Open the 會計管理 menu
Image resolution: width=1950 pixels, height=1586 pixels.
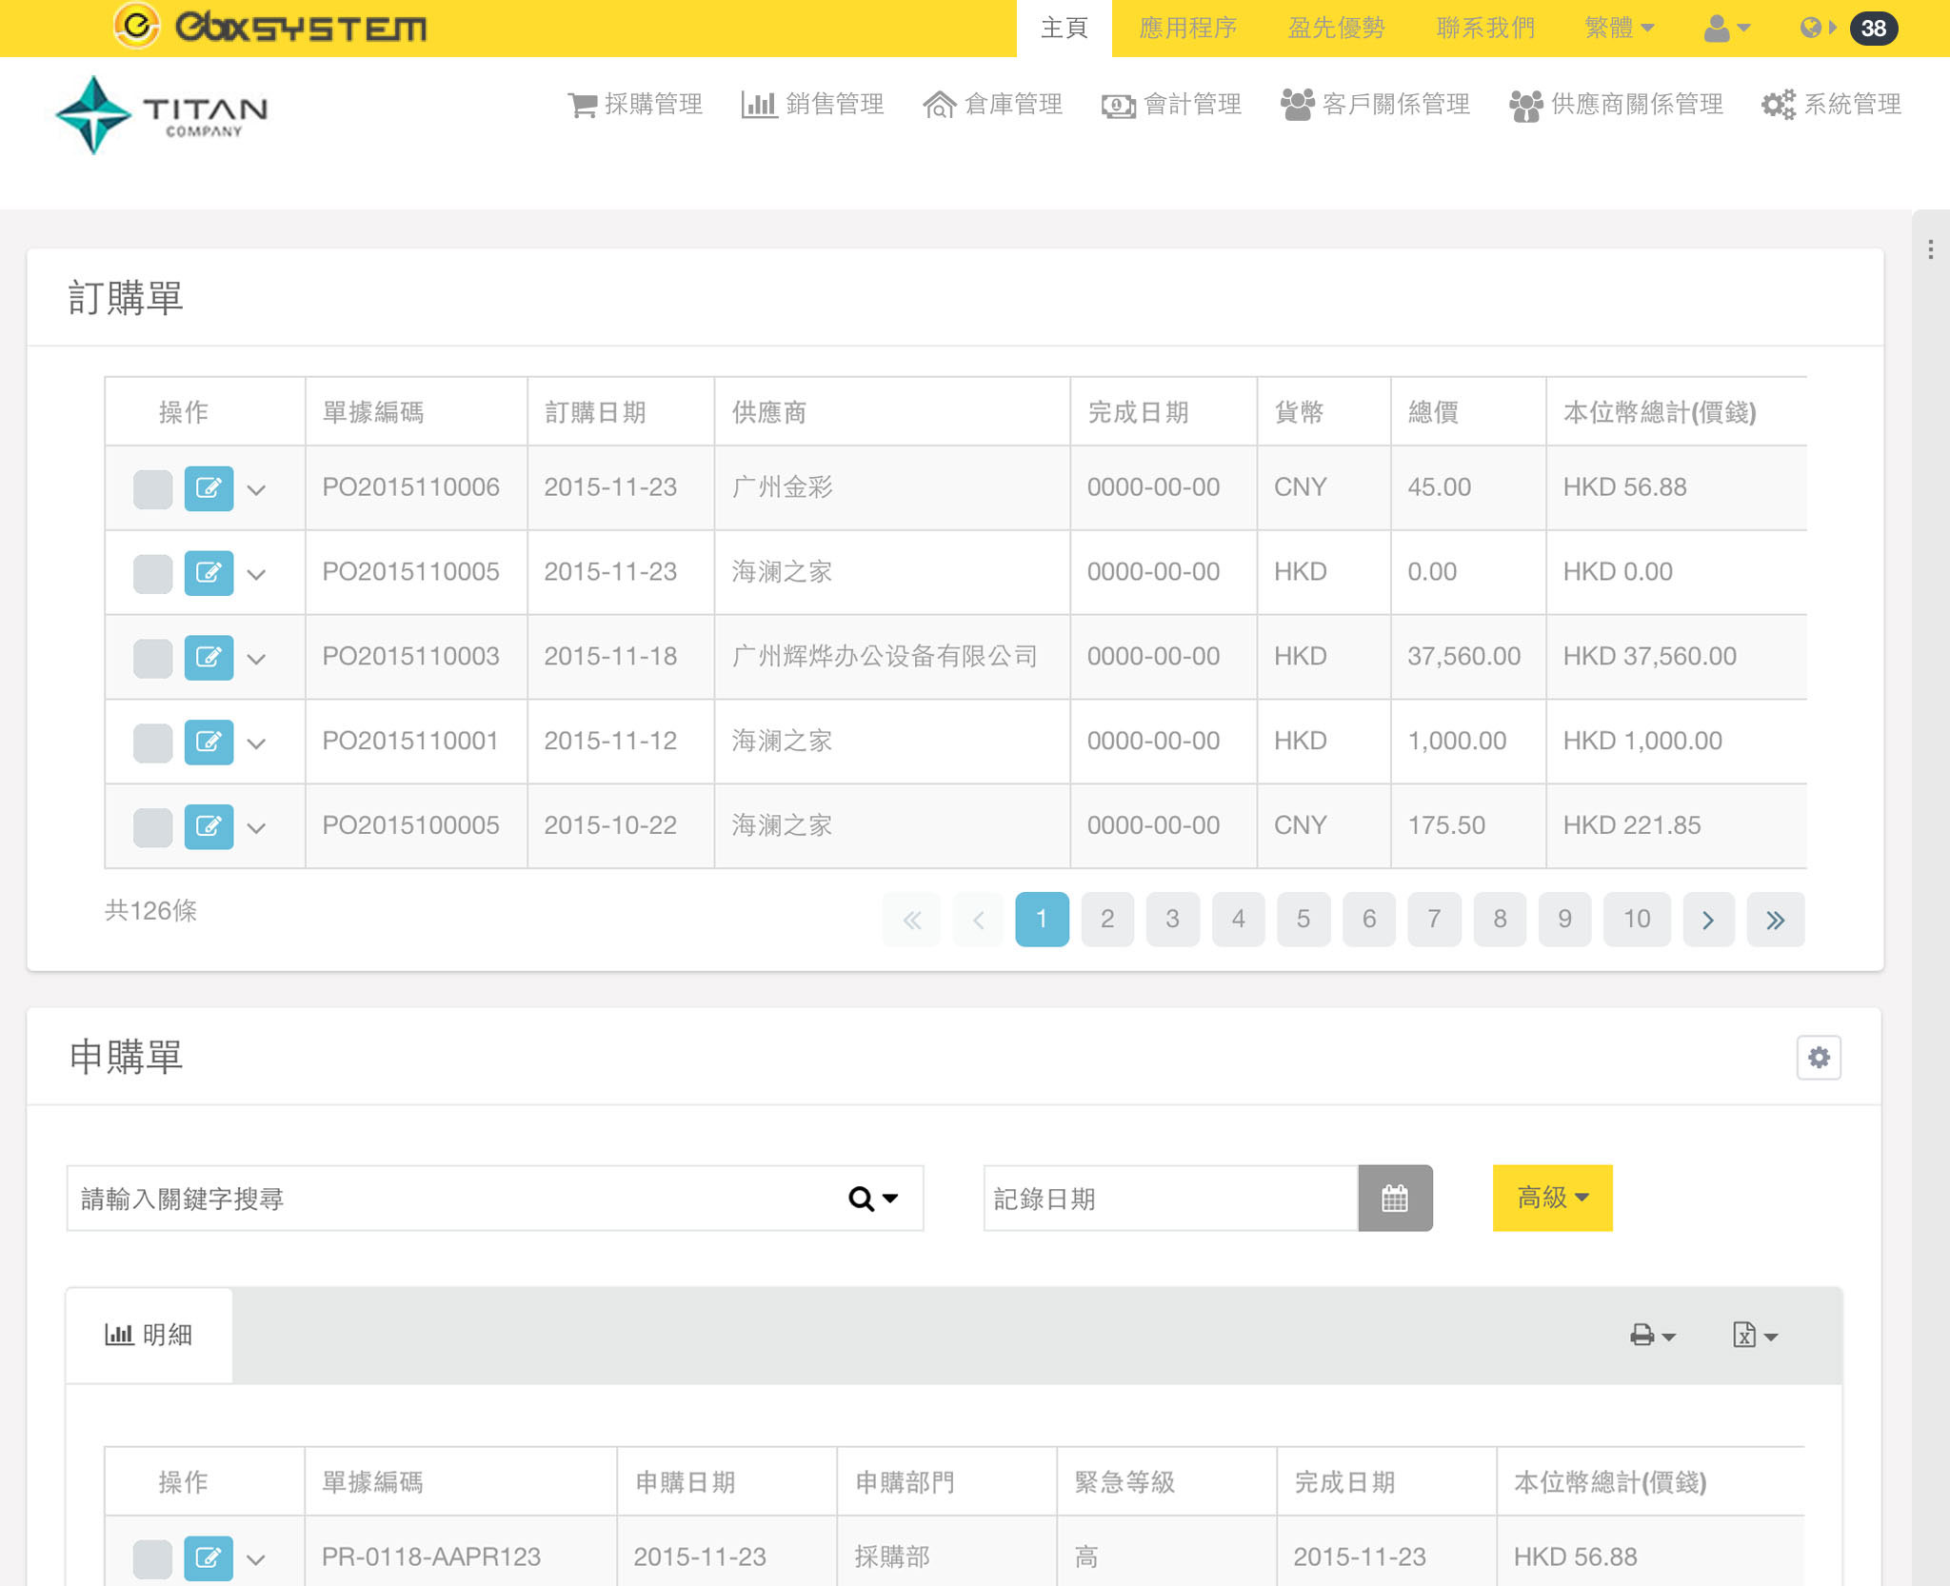(x=1171, y=105)
